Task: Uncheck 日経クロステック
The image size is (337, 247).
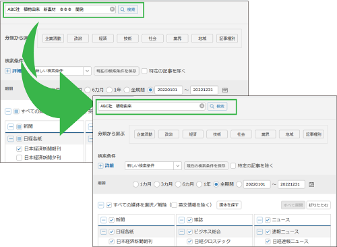Action: coord(189,242)
